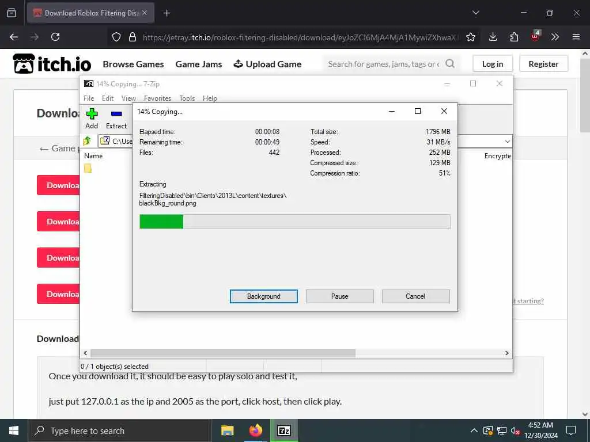Viewport: 590px width, 442px height.
Task: Show hidden tray icons chevron
Action: [474, 430]
